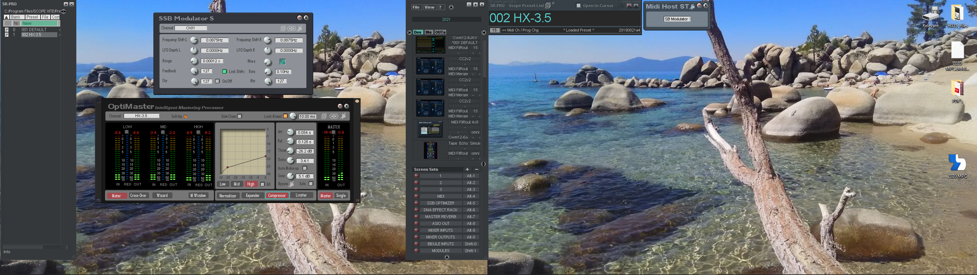
Task: Click the red icon beside MIDI screen set
Action: pos(416,196)
